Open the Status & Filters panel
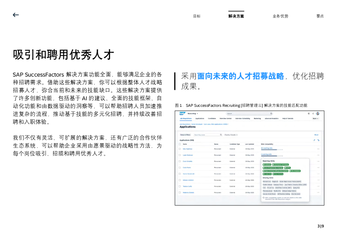The height and width of the screenshot is (237, 337). point(185,135)
